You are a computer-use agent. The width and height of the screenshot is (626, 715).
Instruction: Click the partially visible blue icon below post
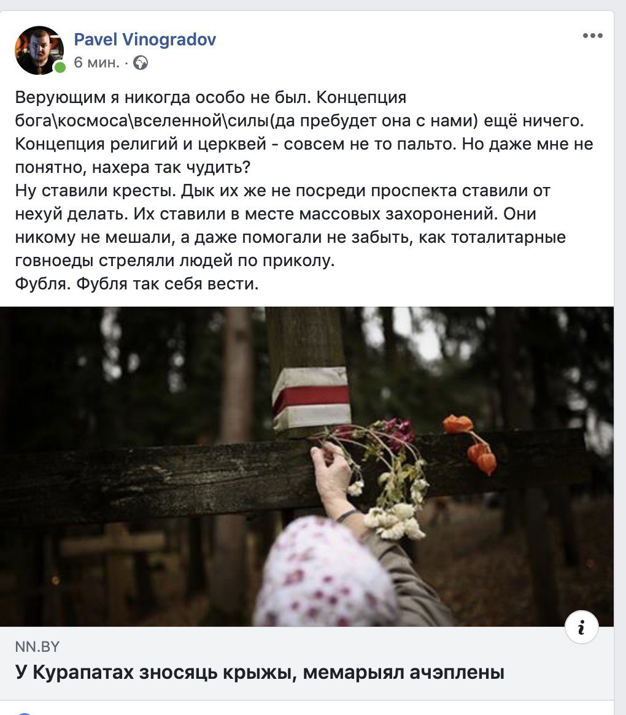tap(26, 713)
